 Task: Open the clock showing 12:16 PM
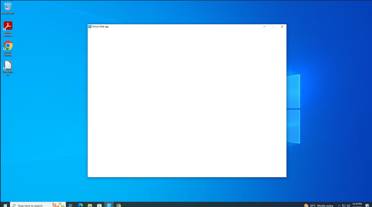point(357,205)
